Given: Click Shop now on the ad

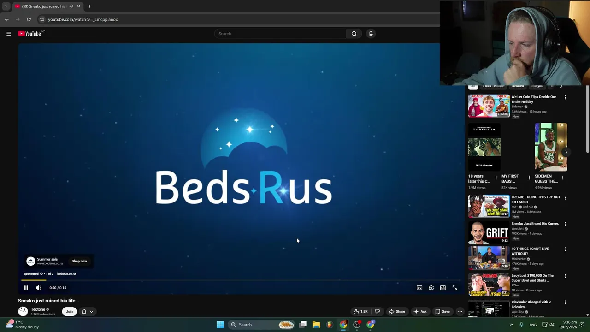Looking at the screenshot, I should click(x=79, y=261).
